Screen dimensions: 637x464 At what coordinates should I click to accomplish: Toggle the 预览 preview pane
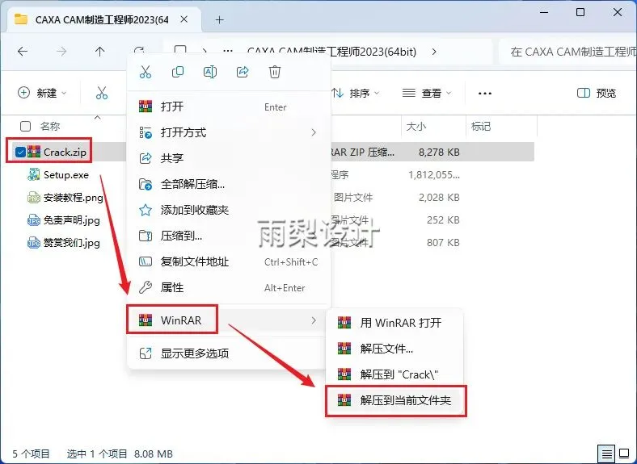click(597, 94)
